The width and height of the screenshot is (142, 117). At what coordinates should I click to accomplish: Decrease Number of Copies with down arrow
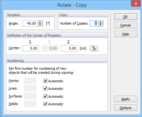tap(101, 25)
